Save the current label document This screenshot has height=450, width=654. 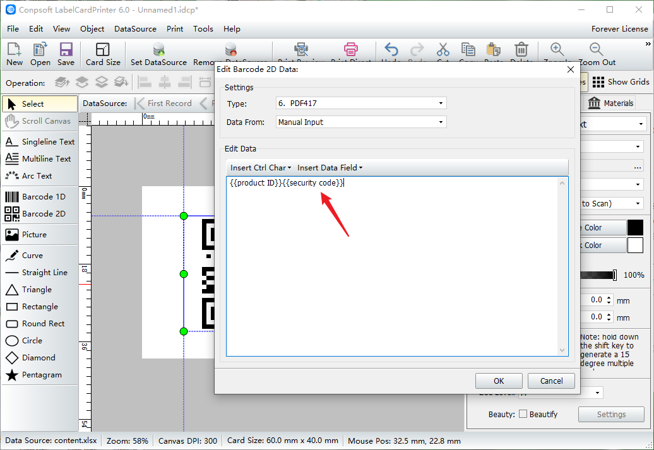pyautogui.click(x=66, y=54)
